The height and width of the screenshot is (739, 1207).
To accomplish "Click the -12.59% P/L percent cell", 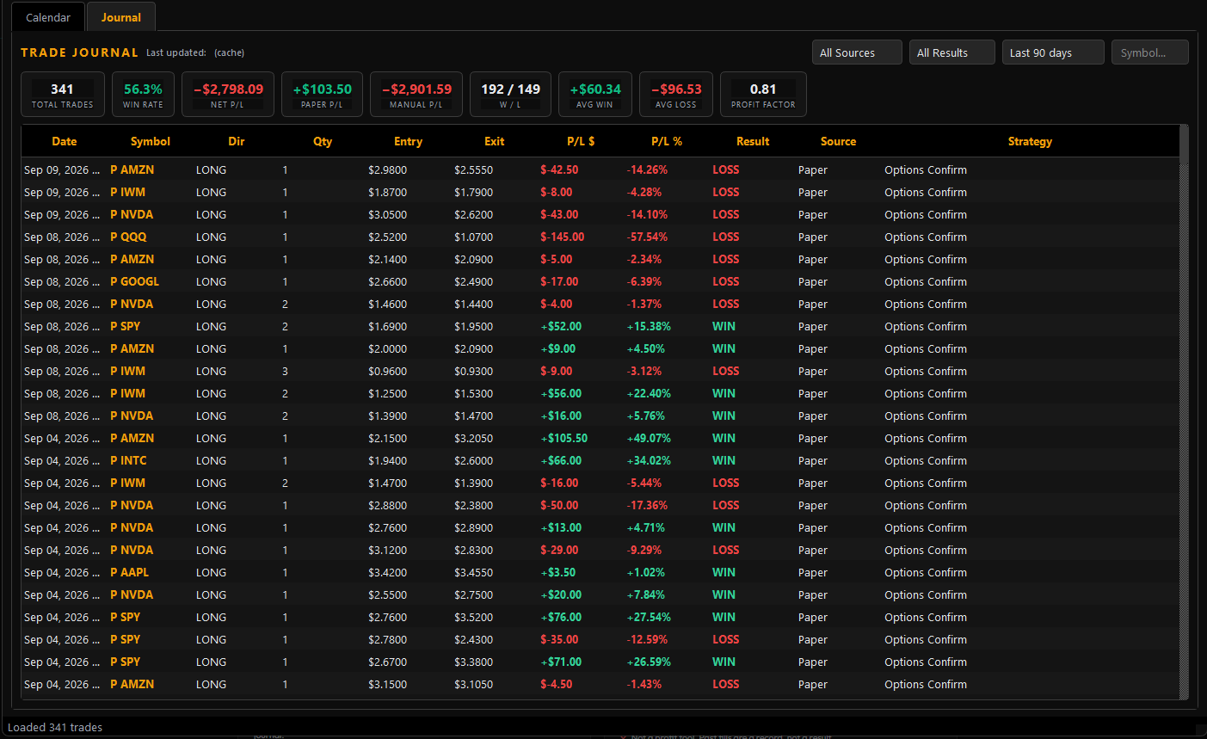I will click(647, 639).
